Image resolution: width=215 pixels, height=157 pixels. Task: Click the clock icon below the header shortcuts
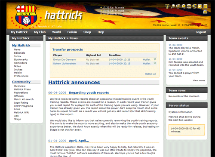[205, 12]
